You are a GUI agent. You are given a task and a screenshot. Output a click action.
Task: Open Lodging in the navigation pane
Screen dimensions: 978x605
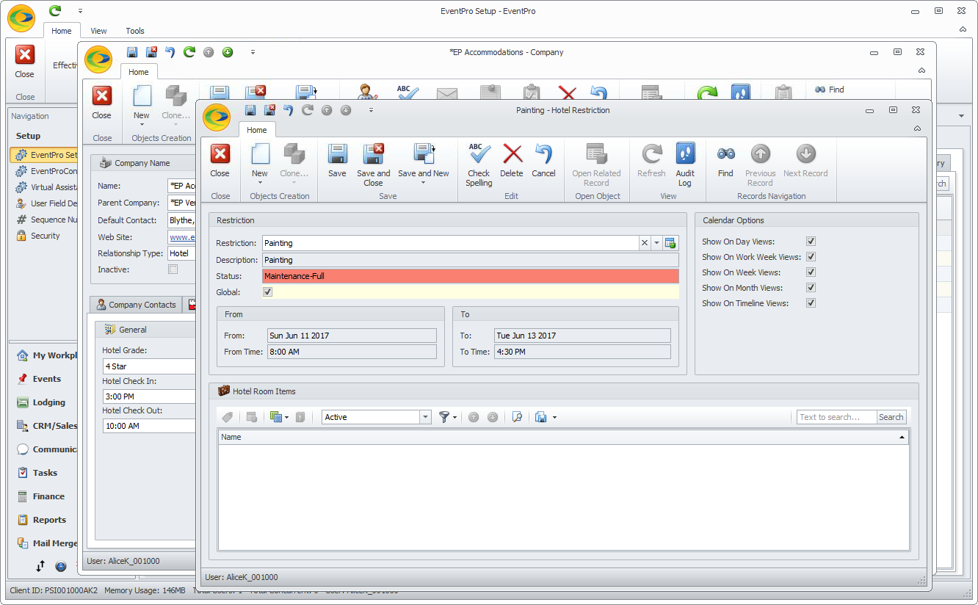[48, 402]
